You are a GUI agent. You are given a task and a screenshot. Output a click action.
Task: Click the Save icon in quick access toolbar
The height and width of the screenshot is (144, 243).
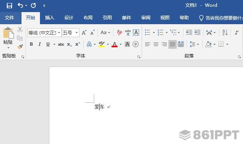[9, 6]
